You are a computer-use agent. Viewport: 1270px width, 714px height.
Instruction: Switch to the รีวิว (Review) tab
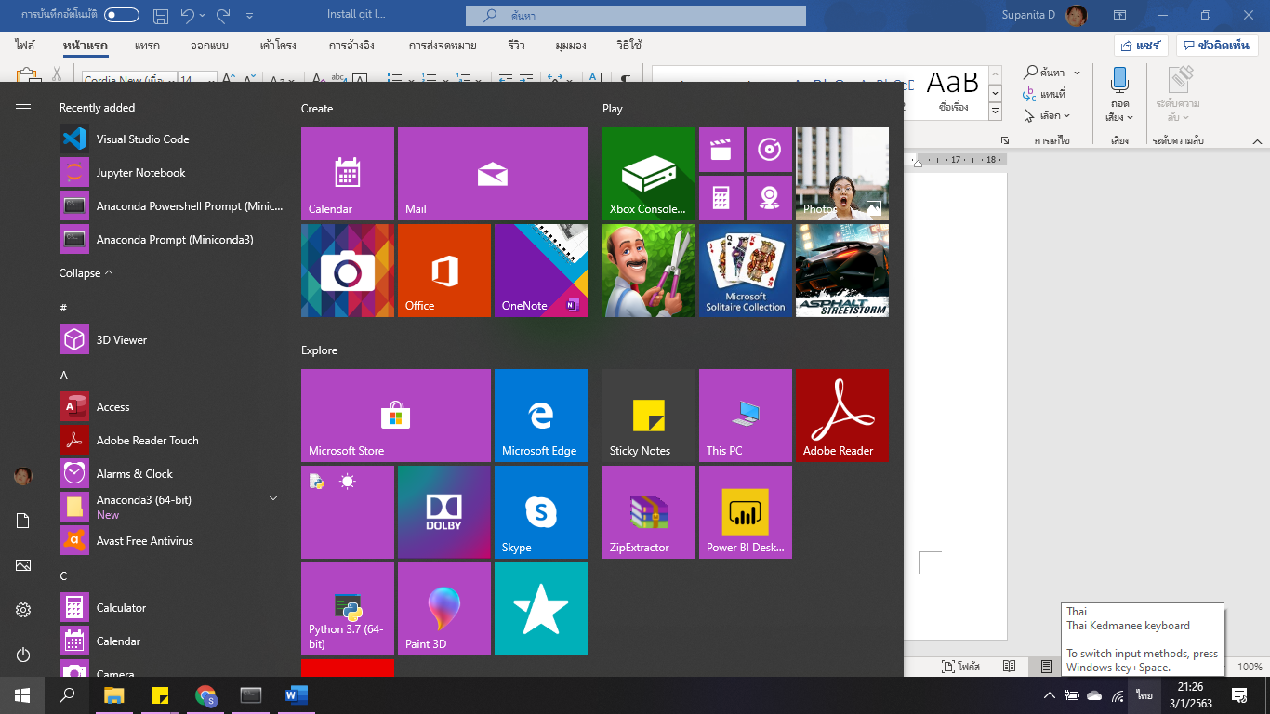[x=516, y=46]
